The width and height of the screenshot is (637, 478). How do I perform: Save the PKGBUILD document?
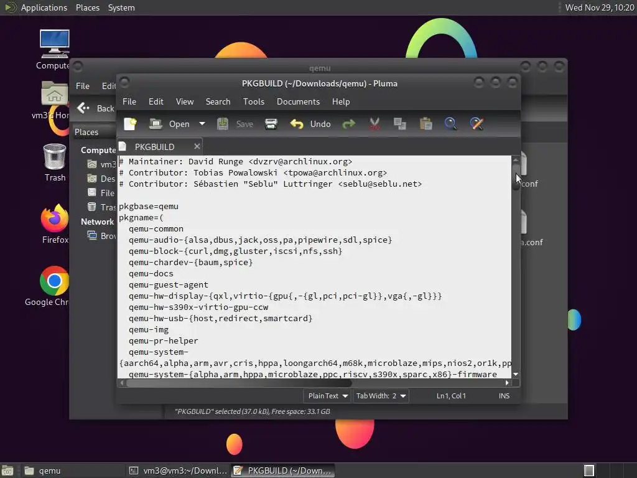pos(235,124)
